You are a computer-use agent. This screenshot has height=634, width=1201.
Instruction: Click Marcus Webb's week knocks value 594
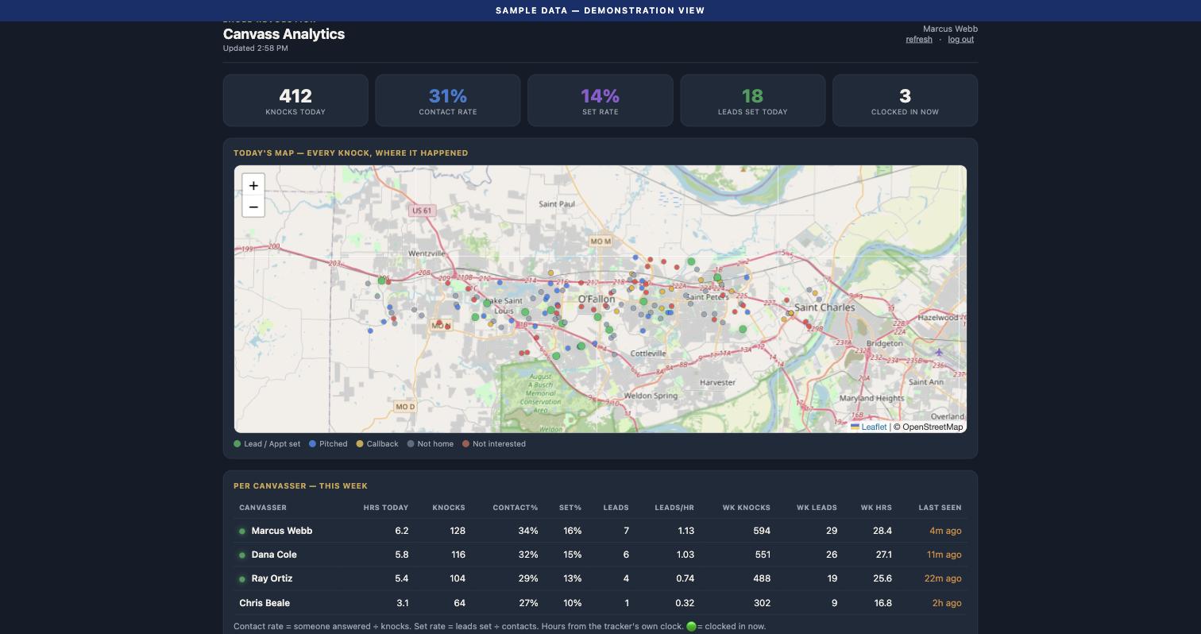[x=762, y=531]
